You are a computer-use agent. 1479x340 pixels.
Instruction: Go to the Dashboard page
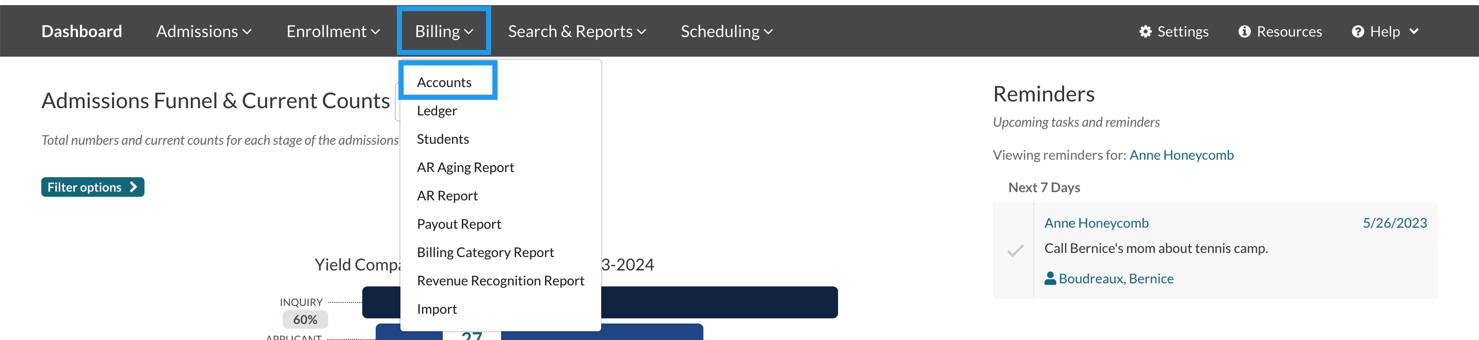coord(82,31)
